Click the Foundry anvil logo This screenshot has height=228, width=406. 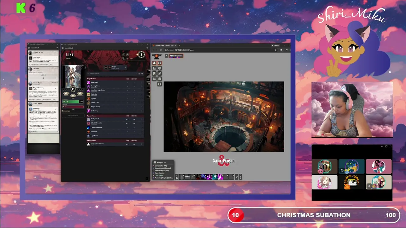click(156, 56)
